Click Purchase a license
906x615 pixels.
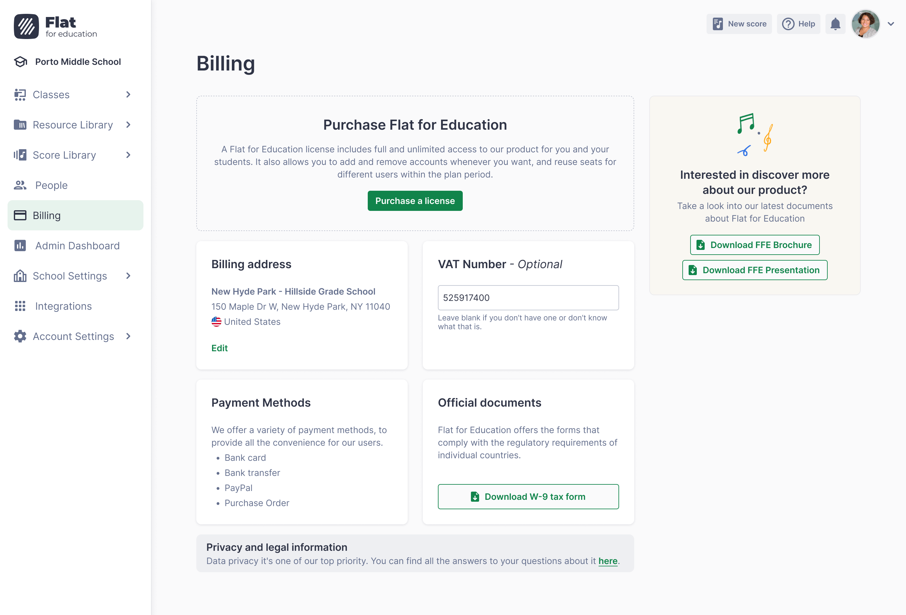pos(415,200)
